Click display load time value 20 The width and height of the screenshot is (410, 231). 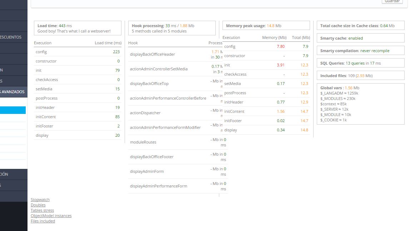pos(117,135)
